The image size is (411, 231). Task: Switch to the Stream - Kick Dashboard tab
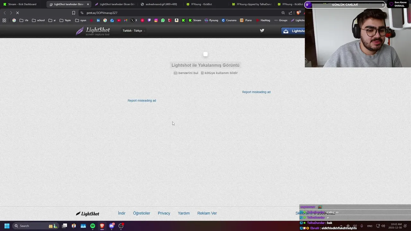[x=22, y=4]
